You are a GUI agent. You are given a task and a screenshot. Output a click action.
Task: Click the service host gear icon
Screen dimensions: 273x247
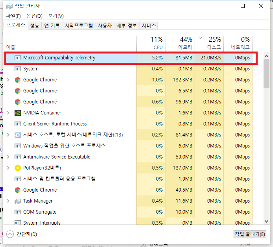[x=18, y=135]
